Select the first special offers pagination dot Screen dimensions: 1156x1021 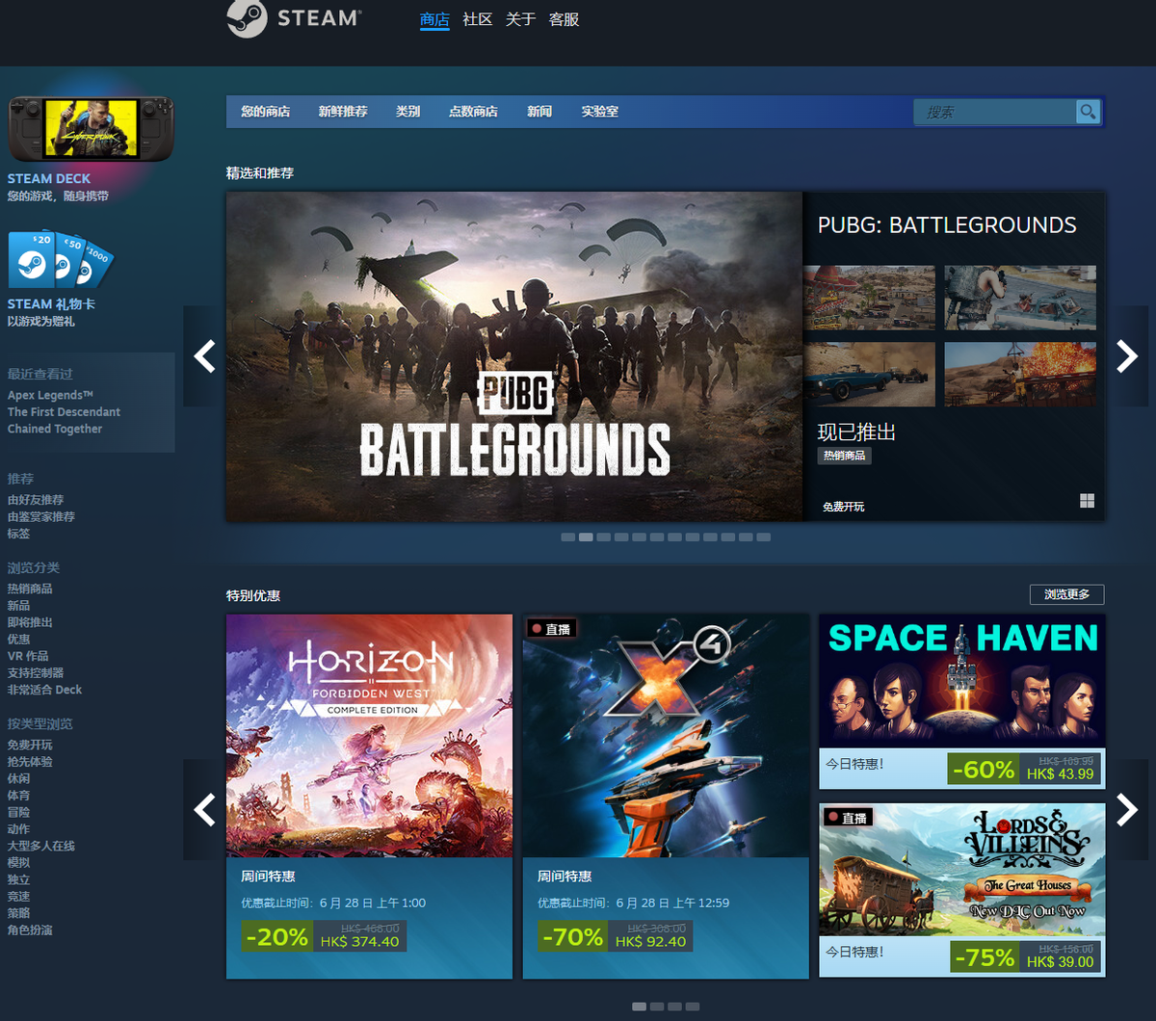(x=640, y=1006)
